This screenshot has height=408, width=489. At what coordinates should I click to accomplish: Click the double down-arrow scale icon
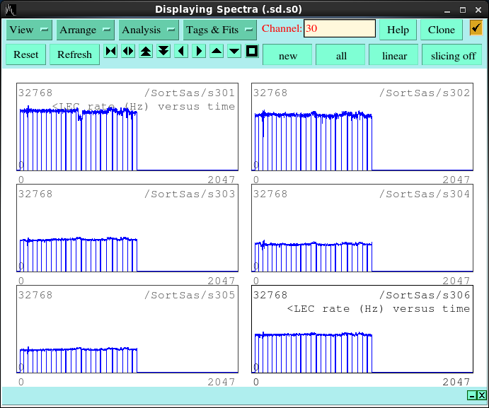pyautogui.click(x=163, y=51)
